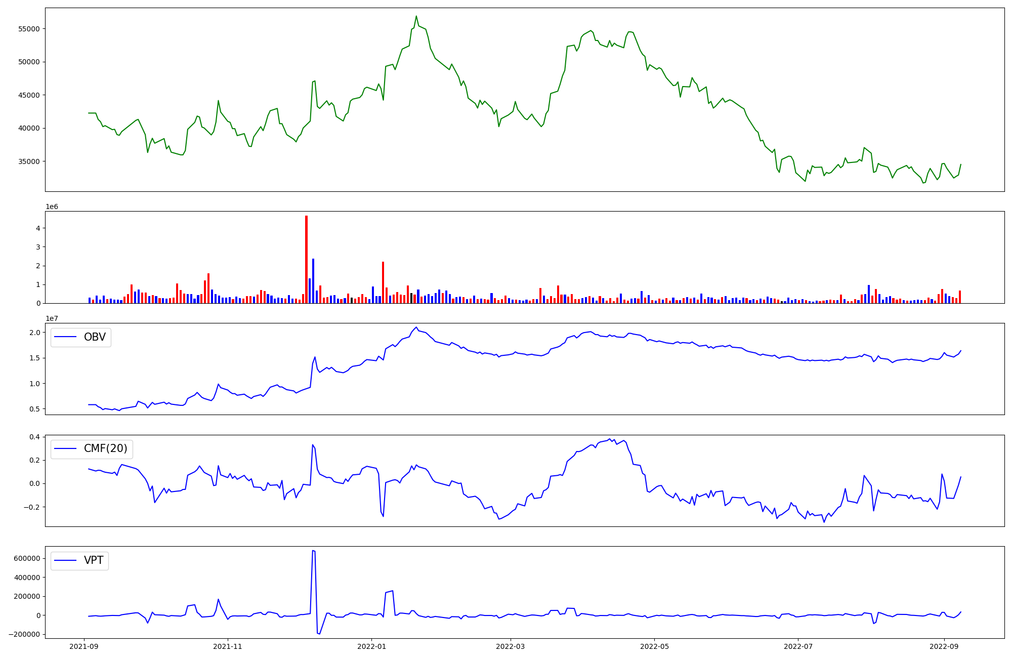Click the VPT legend label

point(94,560)
